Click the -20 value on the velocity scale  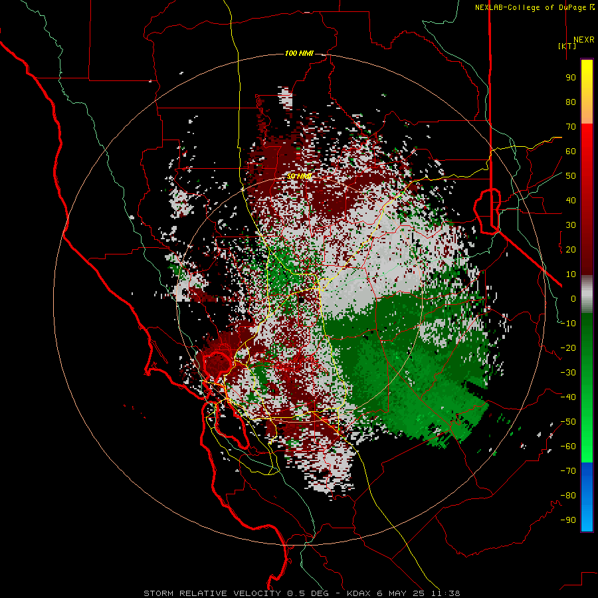coord(568,348)
